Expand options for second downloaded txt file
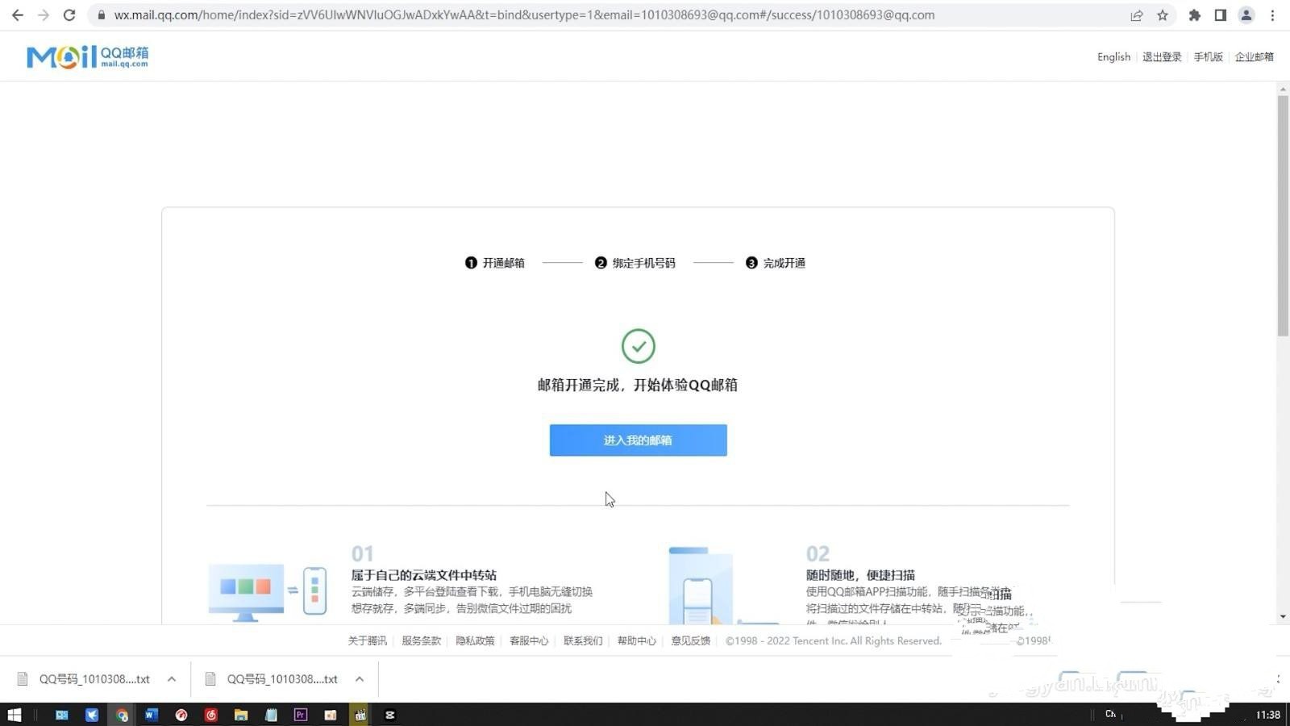 coord(360,679)
